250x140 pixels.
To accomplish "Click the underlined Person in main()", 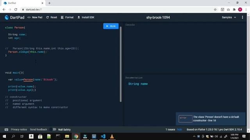I will pyautogui.click(x=28, y=79).
